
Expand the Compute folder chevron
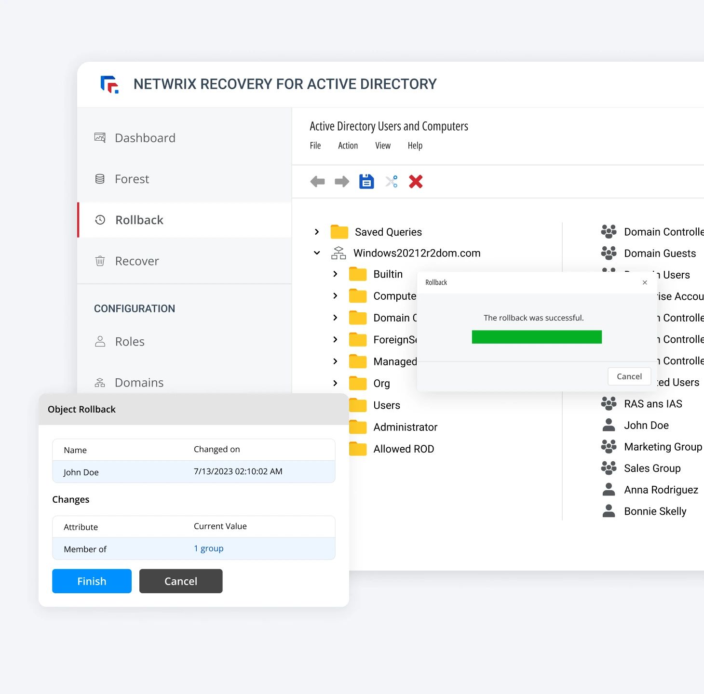coord(335,295)
